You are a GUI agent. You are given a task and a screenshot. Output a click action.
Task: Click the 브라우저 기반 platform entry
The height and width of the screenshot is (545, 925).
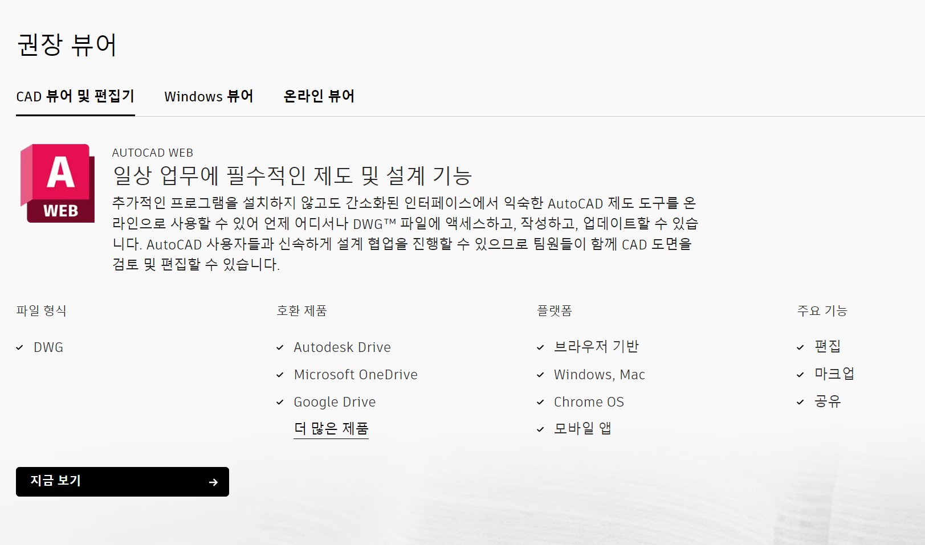point(596,347)
